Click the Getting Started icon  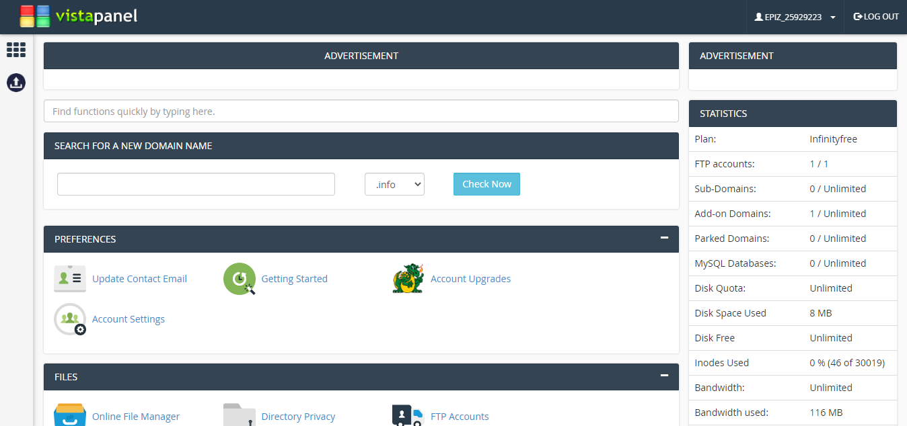pos(240,279)
